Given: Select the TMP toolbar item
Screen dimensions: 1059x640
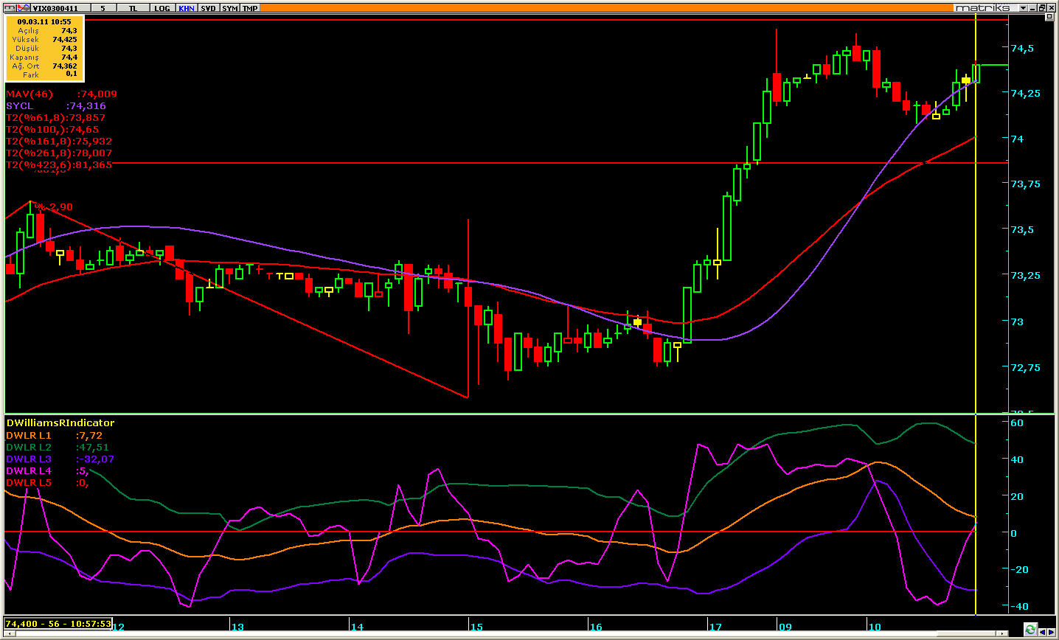Looking at the screenshot, I should click(251, 8).
